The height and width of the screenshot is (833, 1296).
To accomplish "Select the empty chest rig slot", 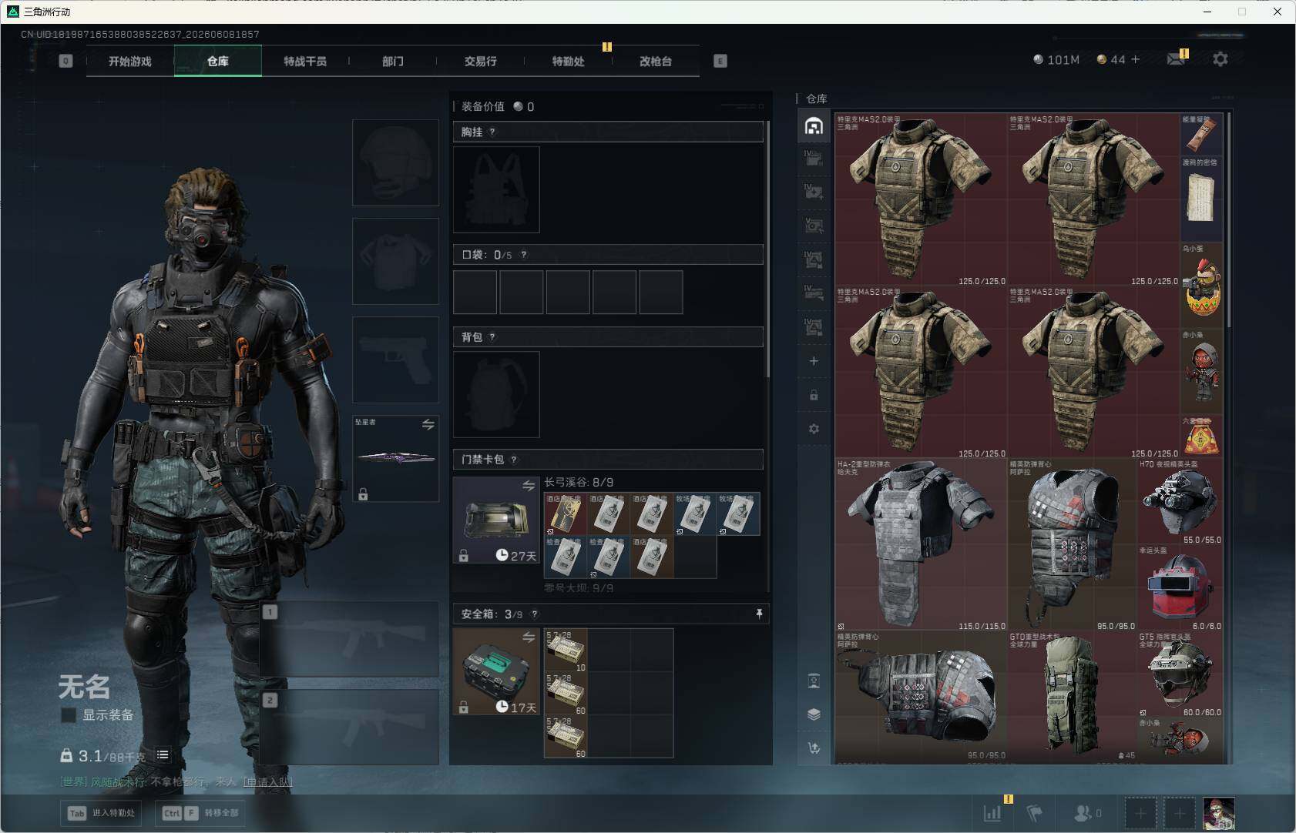I will [496, 189].
